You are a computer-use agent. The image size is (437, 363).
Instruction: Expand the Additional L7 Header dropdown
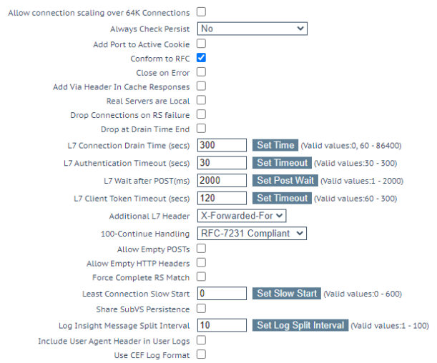coord(242,216)
